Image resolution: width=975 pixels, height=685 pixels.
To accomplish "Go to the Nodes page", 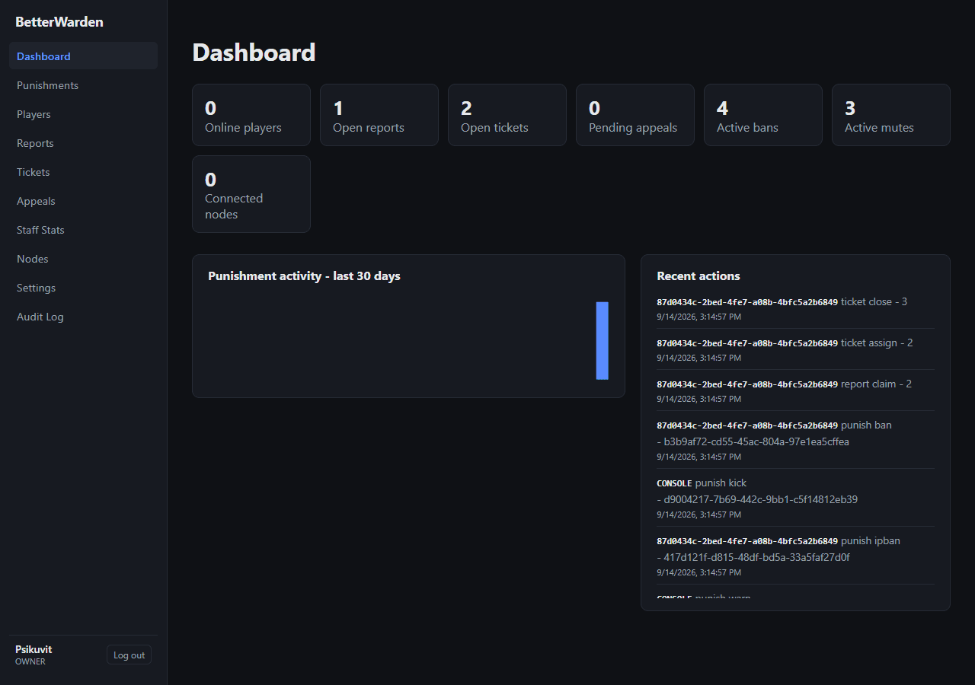I will [x=83, y=259].
